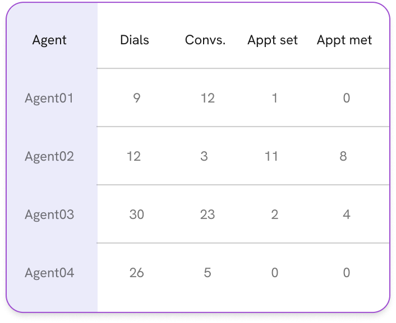Click Agent02's Convs. value 3

pyautogui.click(x=204, y=157)
